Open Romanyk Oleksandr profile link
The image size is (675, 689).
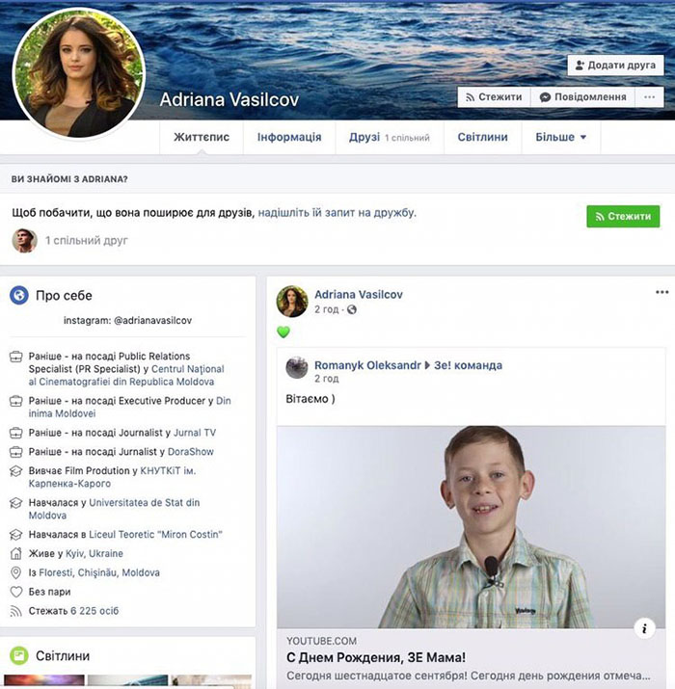tap(367, 365)
